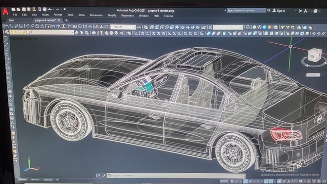Add a new layout with plus button
The image size is (327, 184).
click(57, 180)
